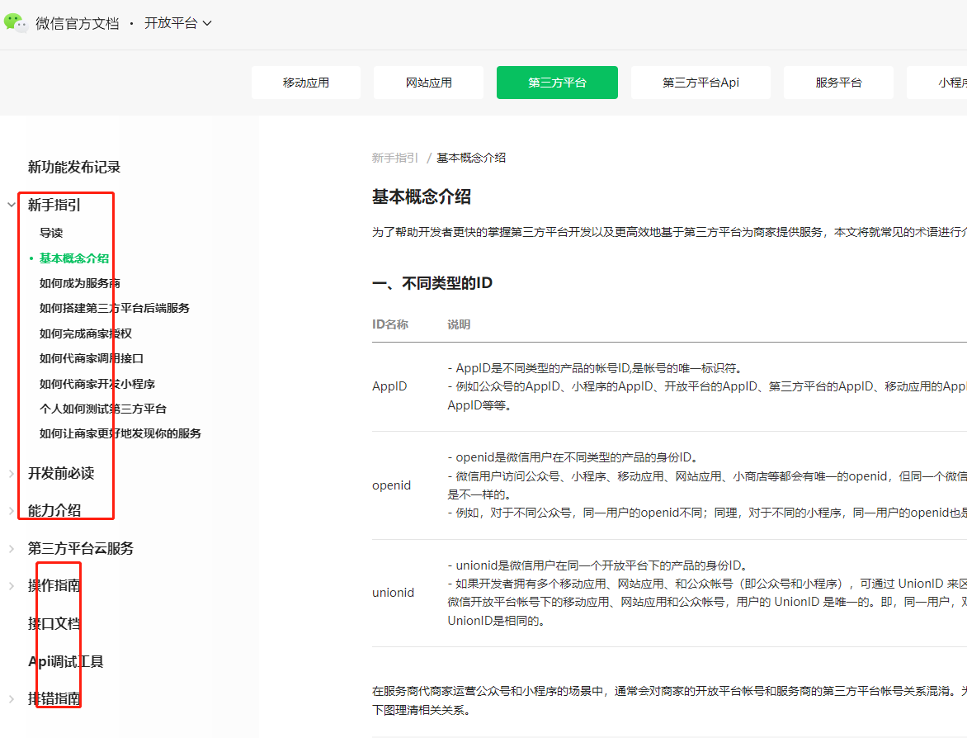Switch to the 网站应用 tab
967x738 pixels.
(x=428, y=83)
